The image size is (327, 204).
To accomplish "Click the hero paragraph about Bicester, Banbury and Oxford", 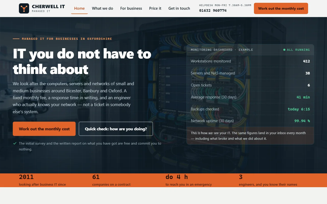I will (74, 98).
